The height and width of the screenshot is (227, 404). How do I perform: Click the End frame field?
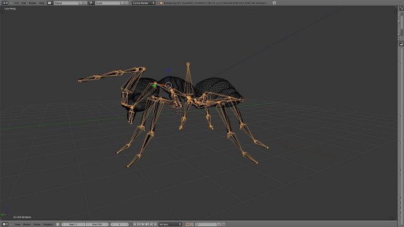[97, 224]
